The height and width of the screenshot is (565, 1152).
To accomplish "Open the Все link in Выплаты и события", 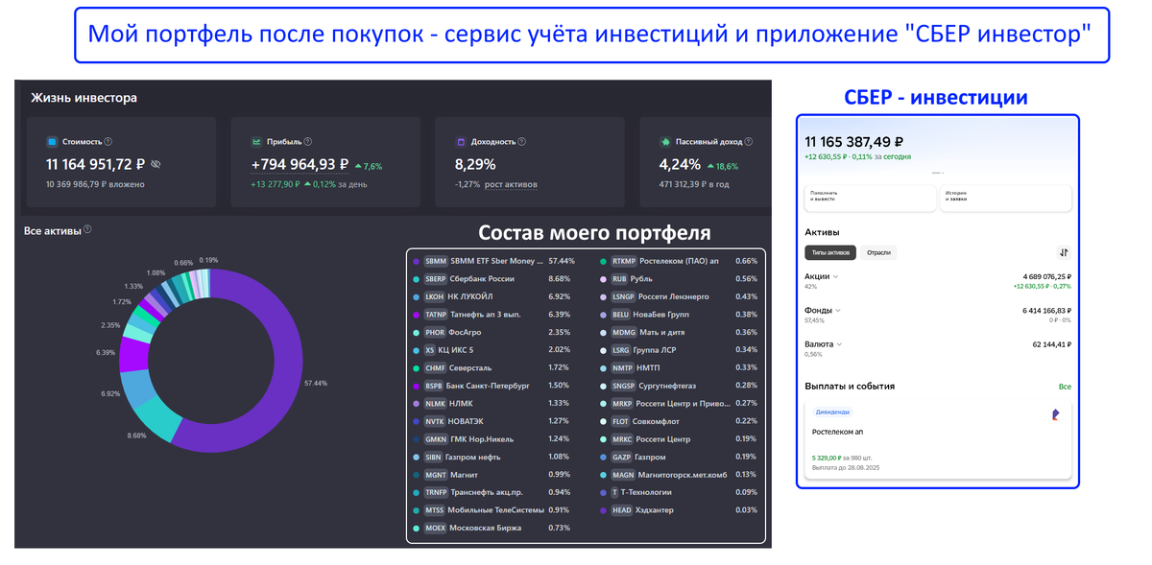I will [1064, 387].
